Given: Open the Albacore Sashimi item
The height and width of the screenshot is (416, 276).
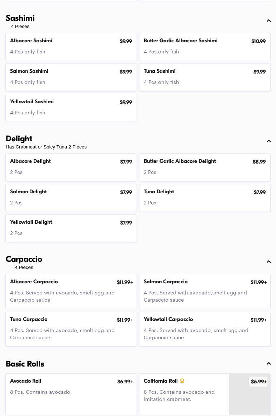Looking at the screenshot, I should pos(71,47).
